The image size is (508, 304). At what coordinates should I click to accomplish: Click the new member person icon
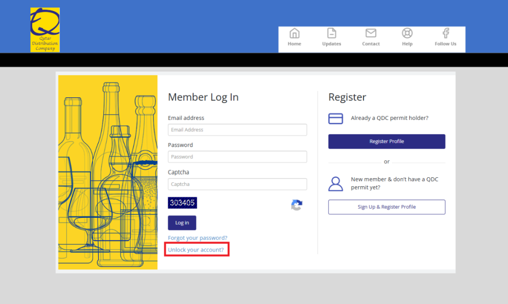coord(336,184)
